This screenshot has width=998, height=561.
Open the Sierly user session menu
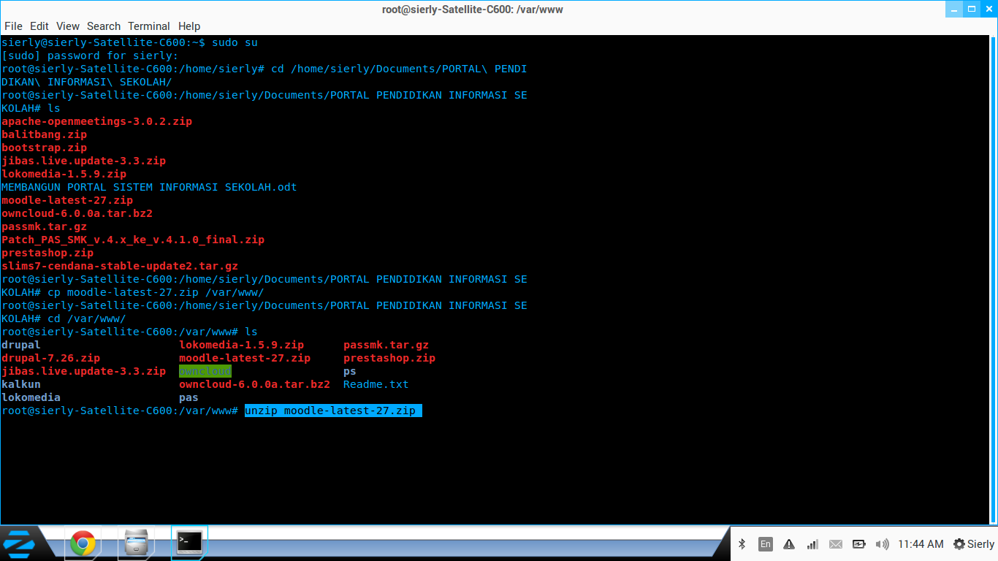coord(974,544)
